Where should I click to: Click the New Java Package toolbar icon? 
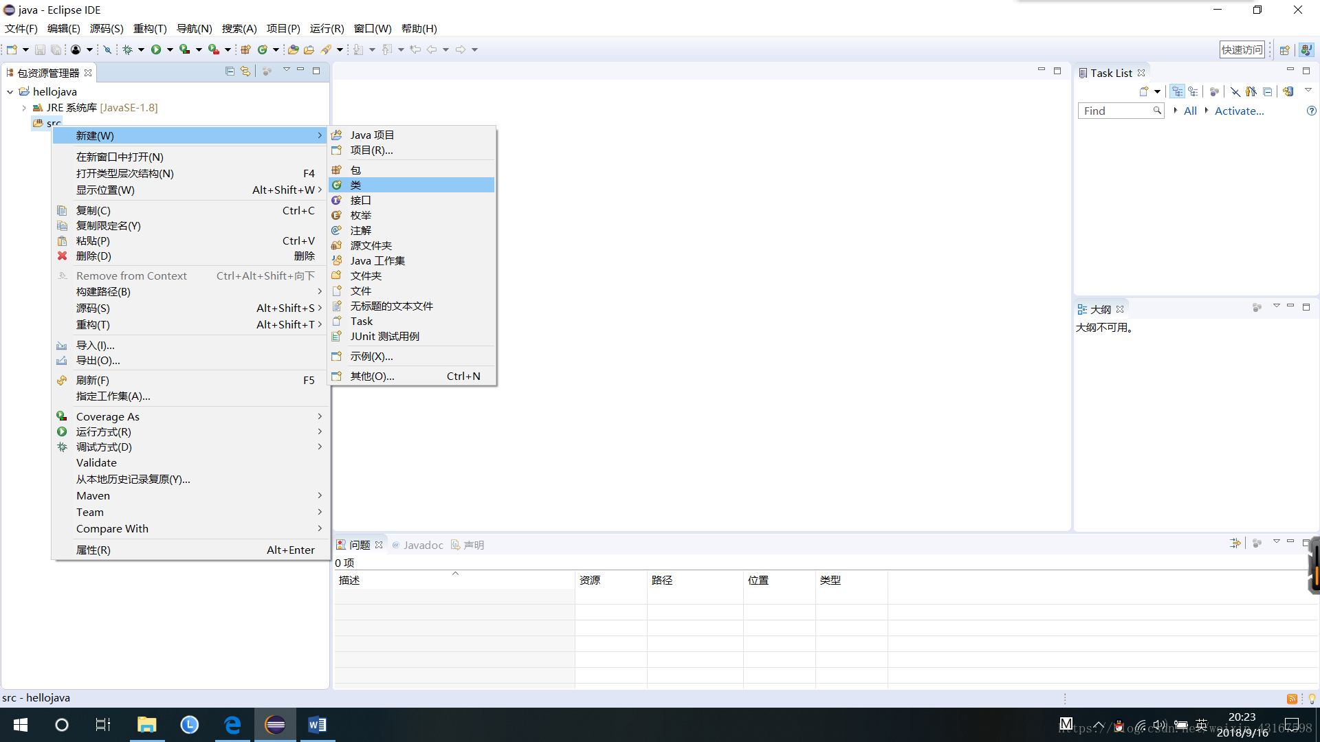click(245, 49)
